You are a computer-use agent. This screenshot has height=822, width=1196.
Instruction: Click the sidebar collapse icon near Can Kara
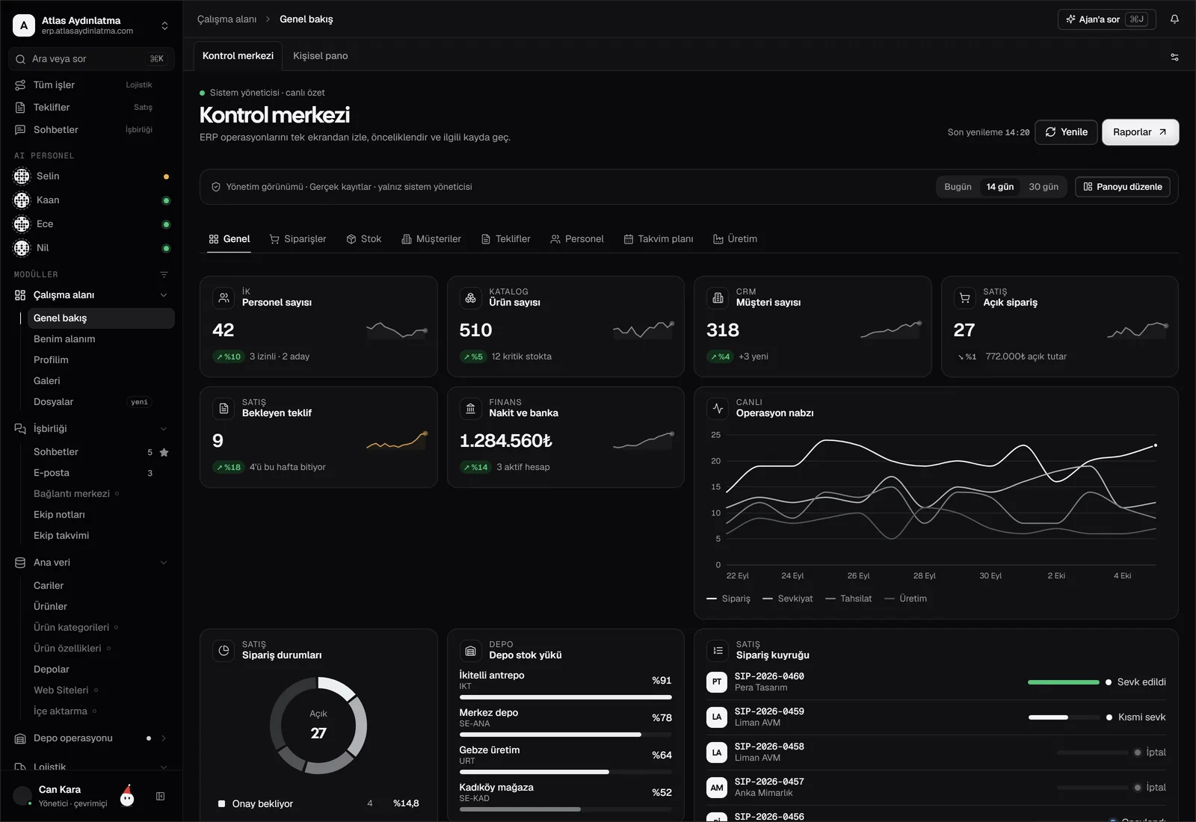tap(160, 797)
